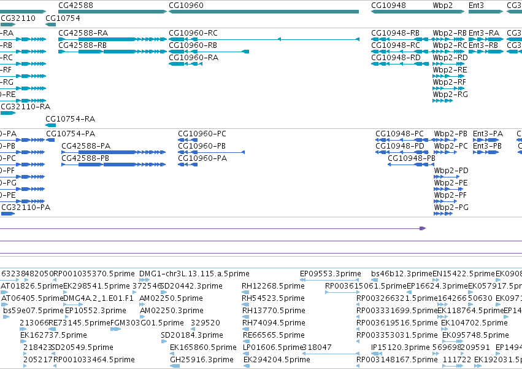Select EST EK162737.5prime

coord(53,336)
